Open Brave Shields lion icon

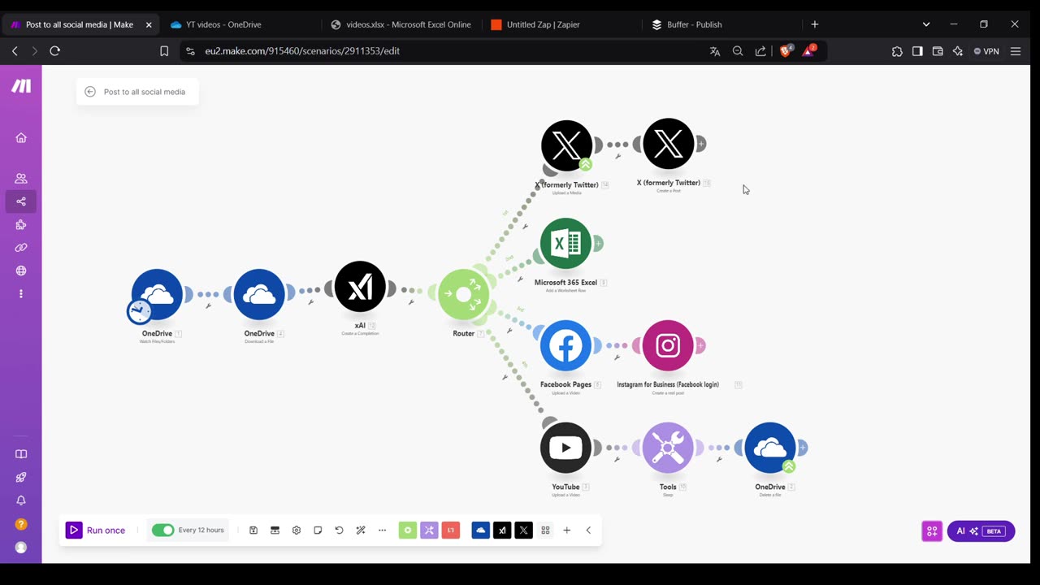785,51
